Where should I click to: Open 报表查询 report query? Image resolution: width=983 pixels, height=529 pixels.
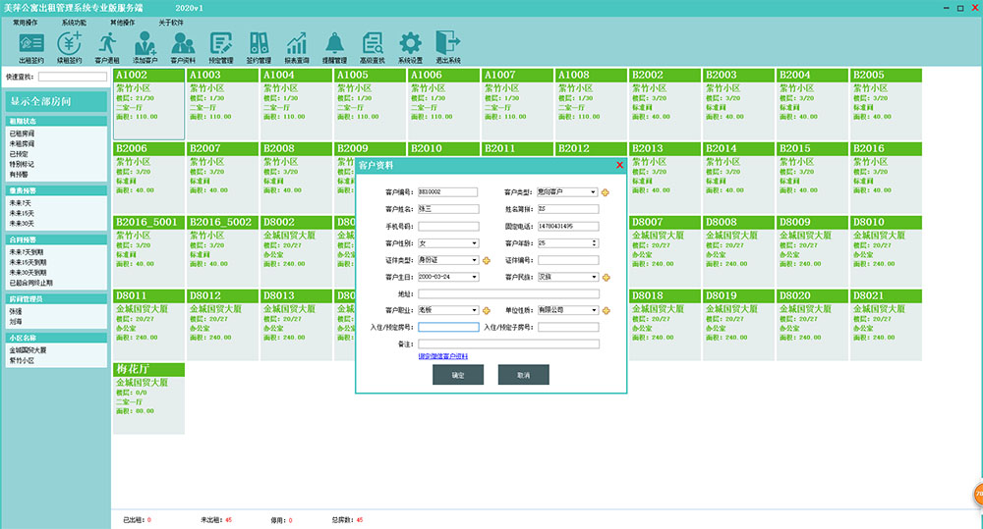pos(297,45)
